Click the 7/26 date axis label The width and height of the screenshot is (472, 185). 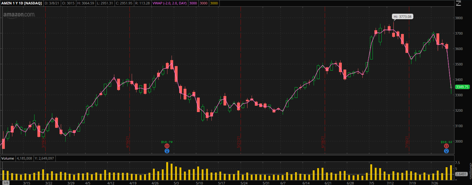point(434,183)
